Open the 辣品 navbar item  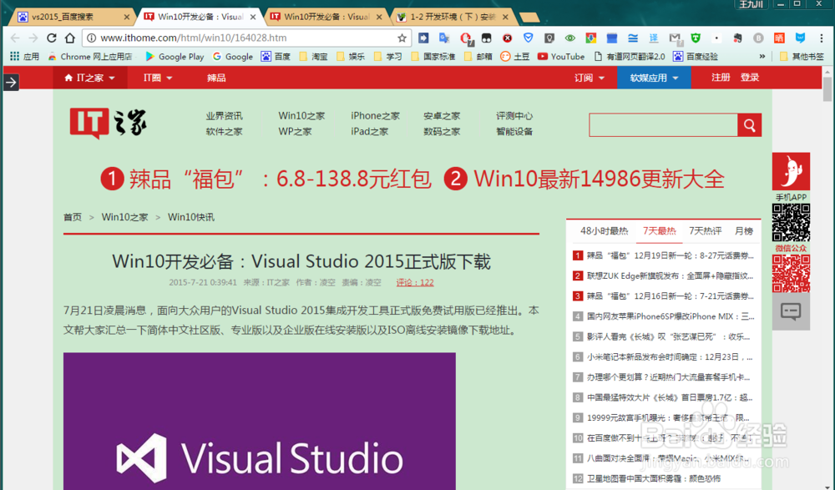coord(216,78)
